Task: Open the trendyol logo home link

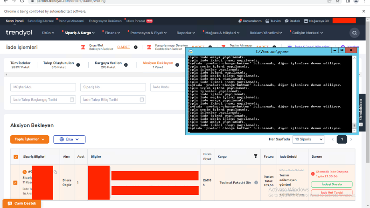Action: point(19,33)
